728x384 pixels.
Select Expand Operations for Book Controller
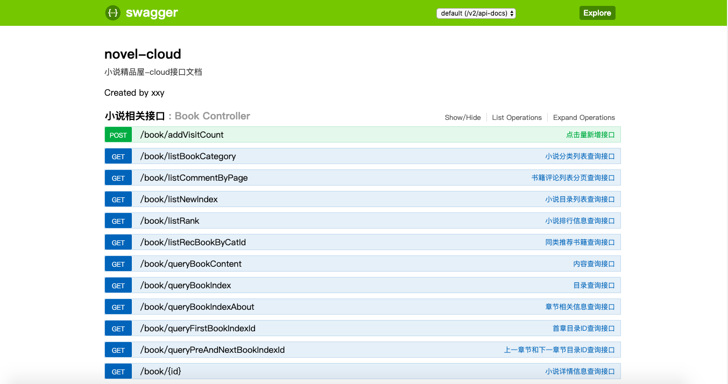pos(584,117)
